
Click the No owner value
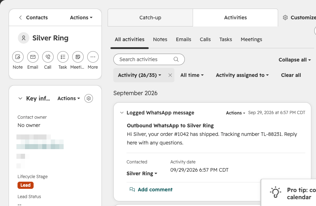(x=29, y=125)
